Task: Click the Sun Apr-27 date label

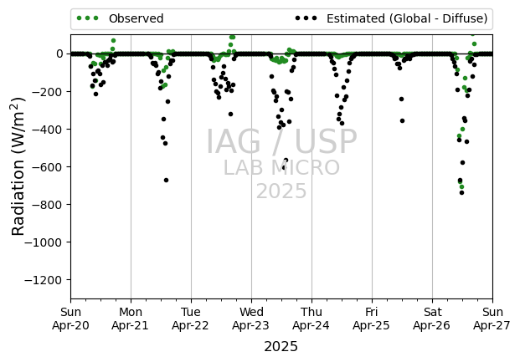Action: pyautogui.click(x=492, y=319)
